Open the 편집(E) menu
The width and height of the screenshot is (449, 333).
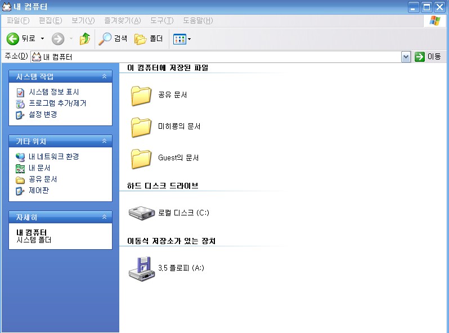51,21
